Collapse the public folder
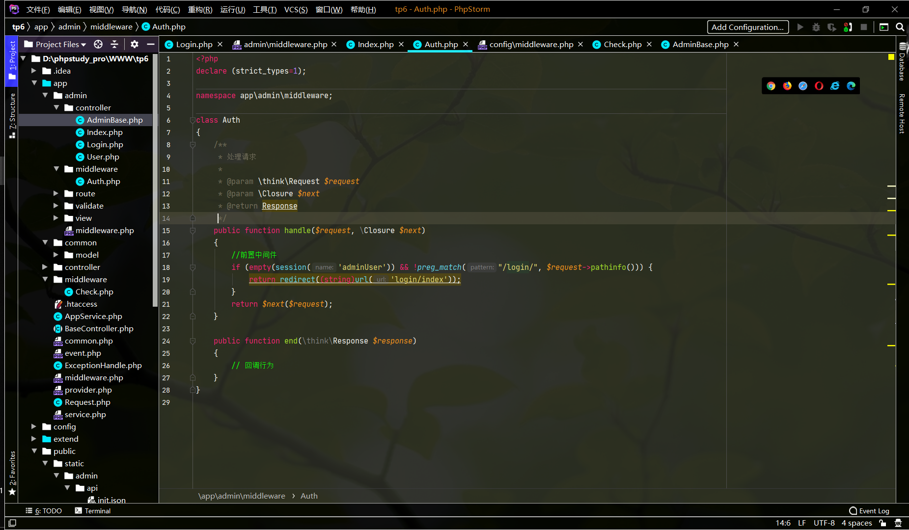 (34, 451)
